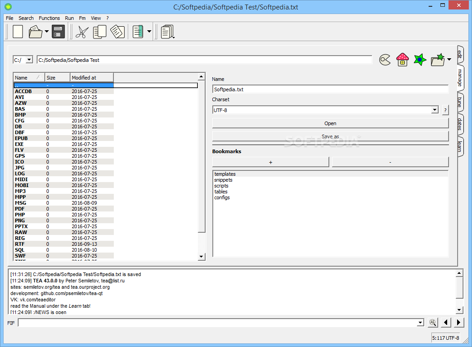472x347 pixels.
Task: Click the Open button
Action: point(330,123)
